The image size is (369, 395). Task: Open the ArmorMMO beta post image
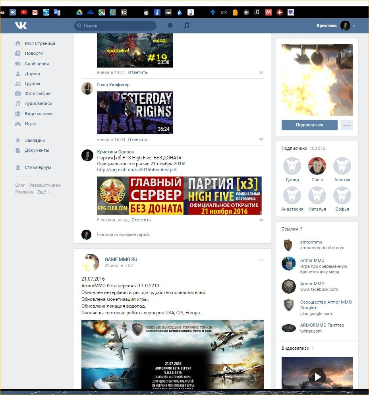[x=172, y=354]
